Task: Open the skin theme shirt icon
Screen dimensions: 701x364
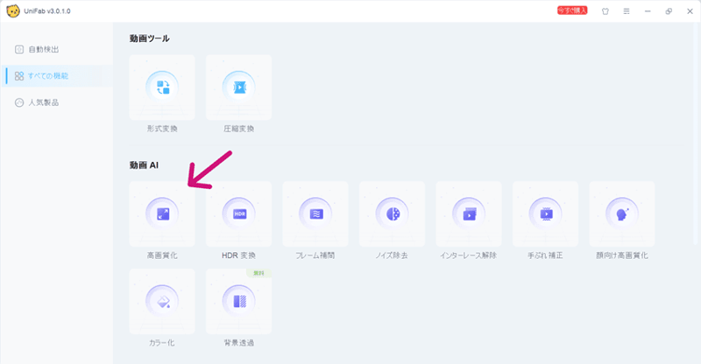Action: [x=605, y=11]
